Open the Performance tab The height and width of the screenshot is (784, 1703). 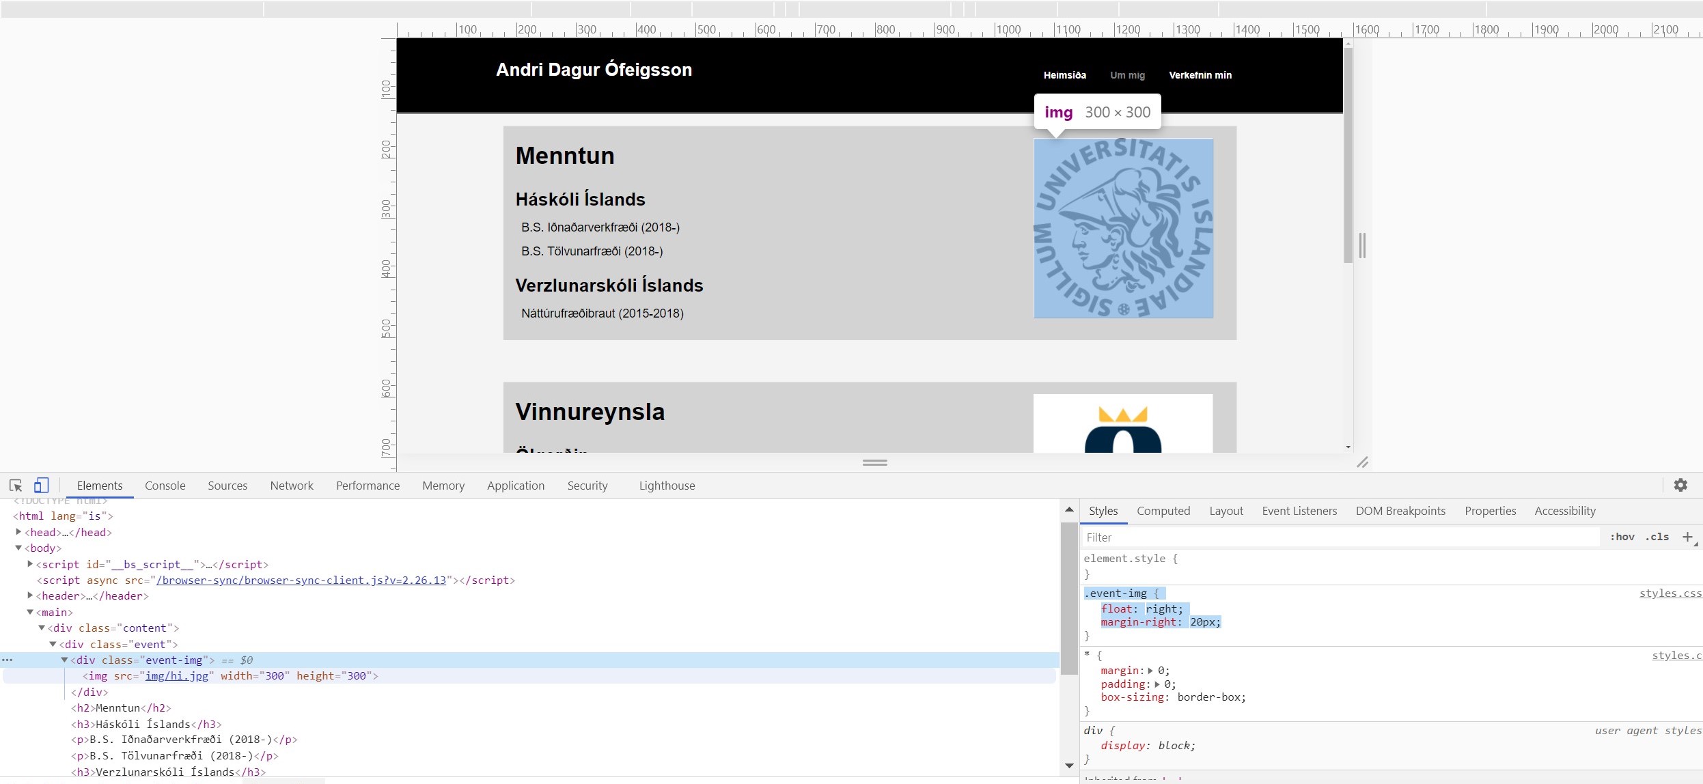click(x=368, y=486)
